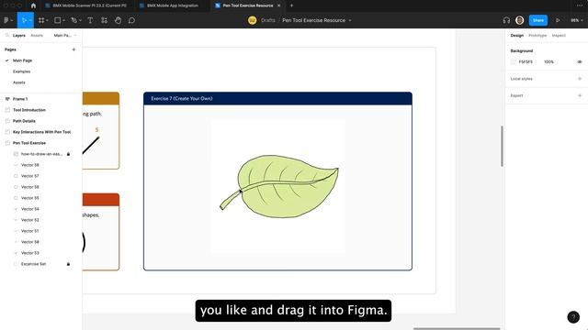
Task: Open the zoom level dropdown
Action: coord(576,20)
